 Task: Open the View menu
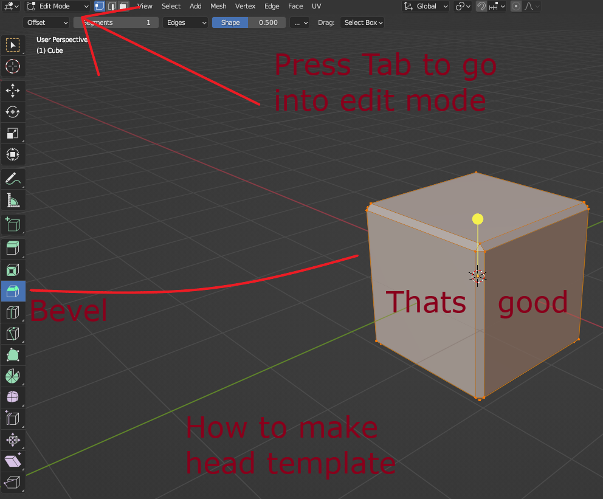[x=145, y=6]
